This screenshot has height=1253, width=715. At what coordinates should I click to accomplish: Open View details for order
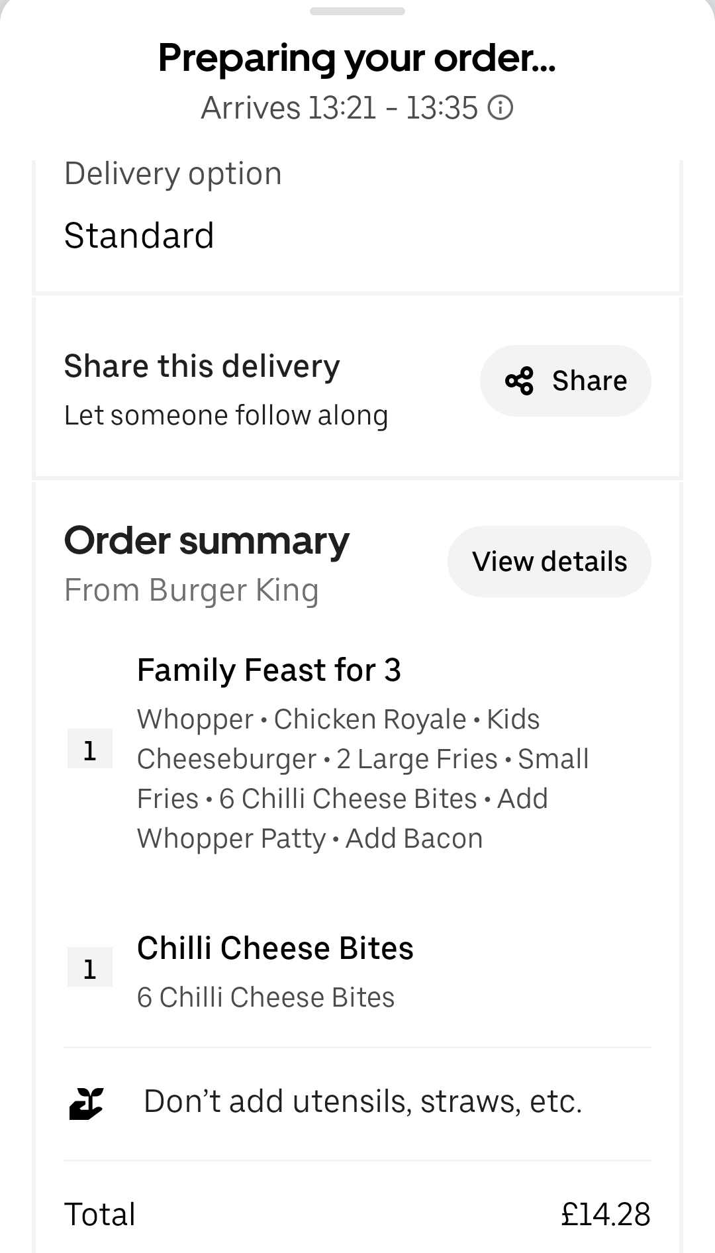click(x=549, y=562)
